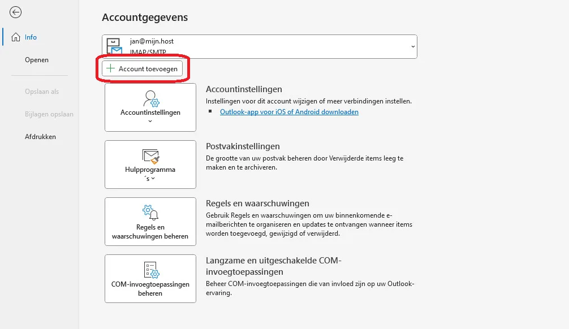Select Bijlagen opslaan in the sidebar

tap(49, 114)
